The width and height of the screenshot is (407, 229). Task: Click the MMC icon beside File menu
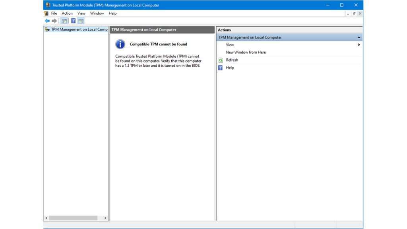click(46, 13)
